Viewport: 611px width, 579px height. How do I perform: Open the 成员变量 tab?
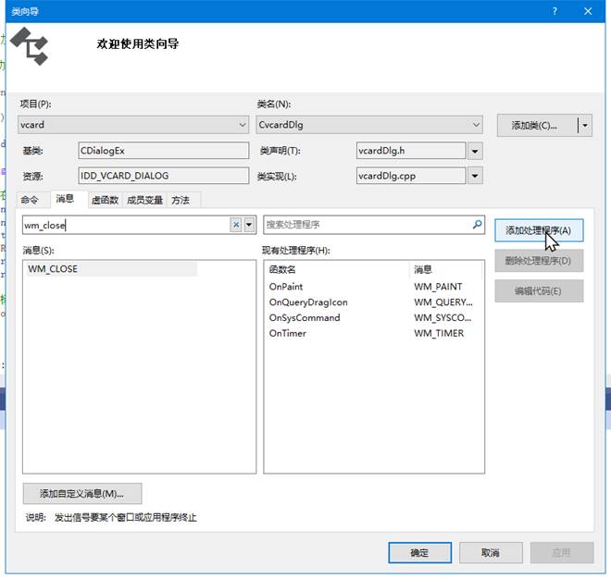tap(144, 200)
